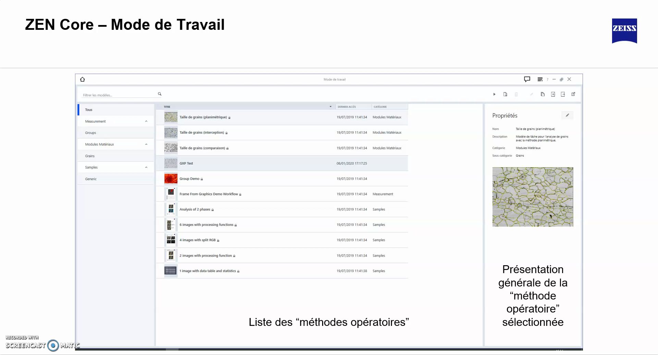Click the new template document icon
This screenshot has width=658, height=355.
505,94
